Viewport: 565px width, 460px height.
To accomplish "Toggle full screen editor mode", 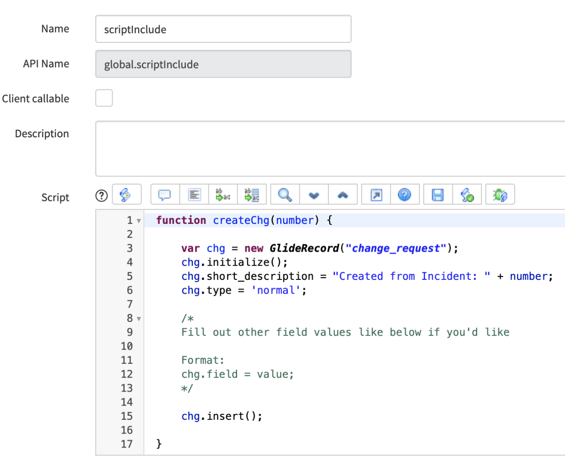I will click(x=376, y=194).
